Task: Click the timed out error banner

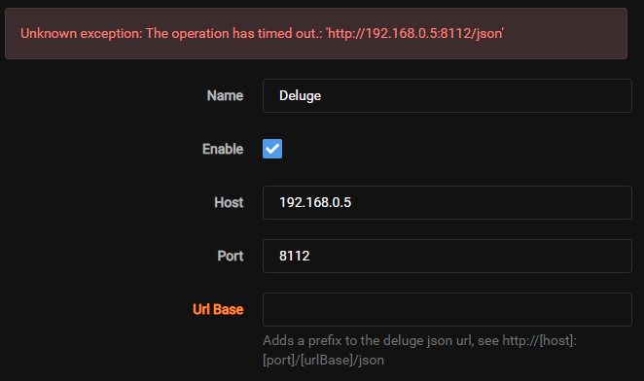Action: tap(316, 33)
